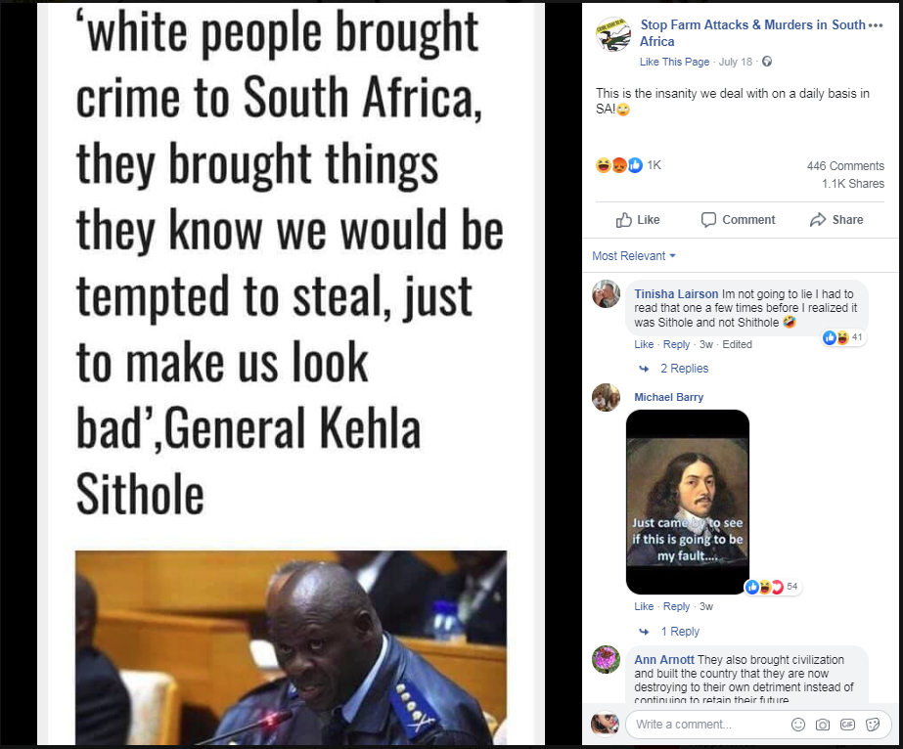Expand 2 Replies under Tinisha's comment

[684, 369]
